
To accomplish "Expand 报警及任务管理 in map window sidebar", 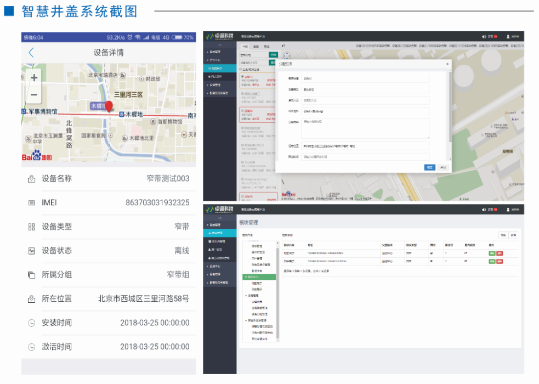I will pyautogui.click(x=220, y=93).
